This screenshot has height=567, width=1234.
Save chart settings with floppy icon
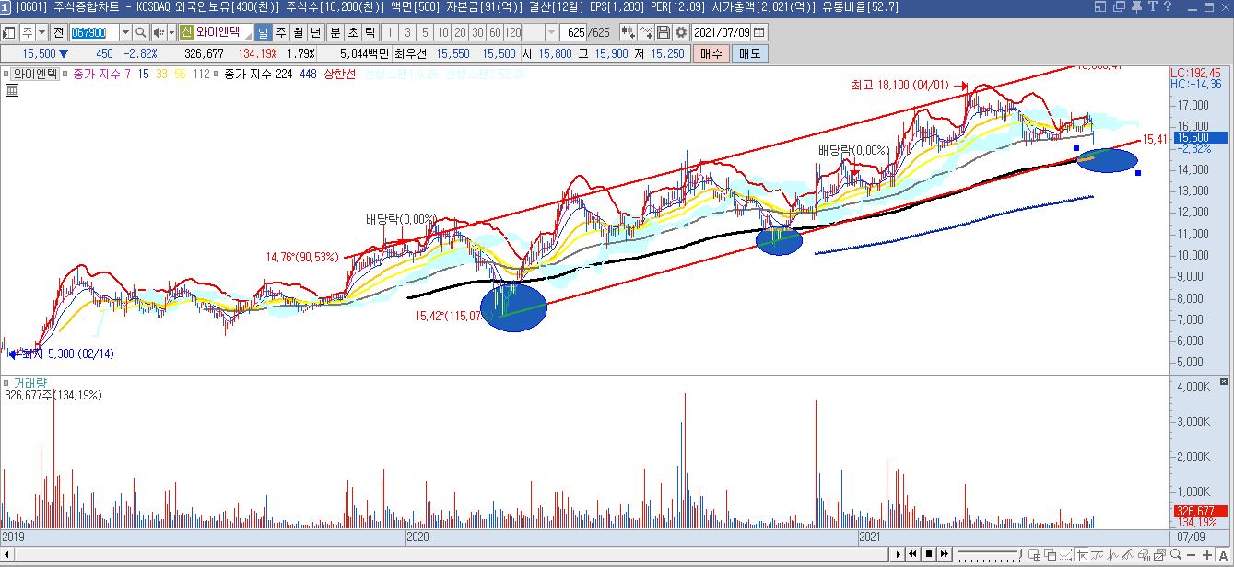tap(664, 32)
